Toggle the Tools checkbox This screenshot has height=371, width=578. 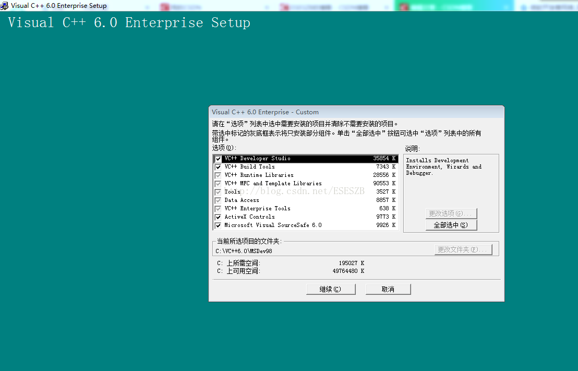[x=218, y=192]
